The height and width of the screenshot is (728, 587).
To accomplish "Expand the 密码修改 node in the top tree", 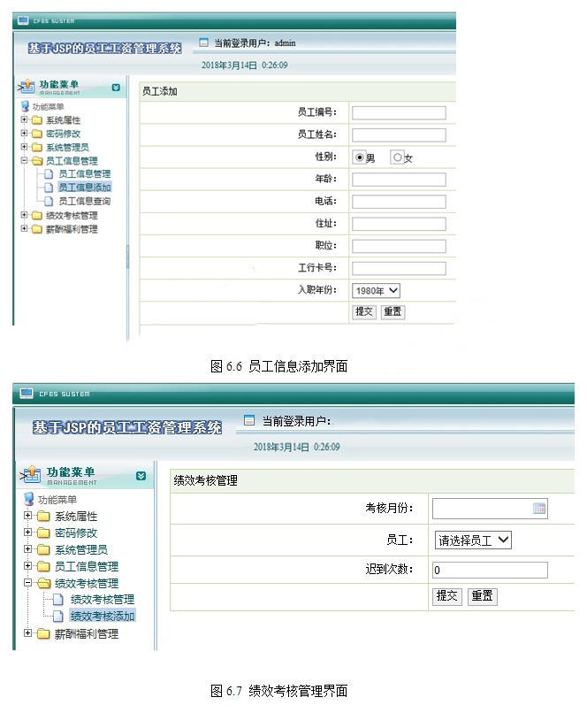I will (24, 134).
